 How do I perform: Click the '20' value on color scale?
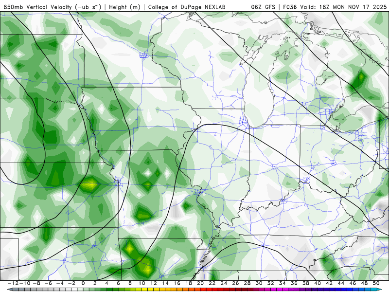point(200,283)
